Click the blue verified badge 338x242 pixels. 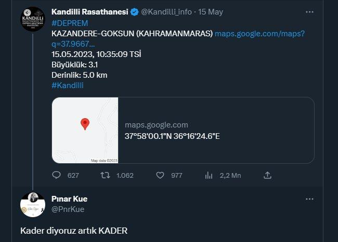[135, 12]
